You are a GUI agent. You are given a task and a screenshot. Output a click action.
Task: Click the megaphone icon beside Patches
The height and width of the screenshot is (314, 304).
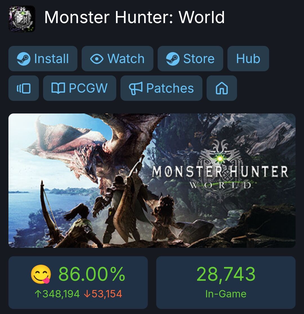click(x=136, y=88)
